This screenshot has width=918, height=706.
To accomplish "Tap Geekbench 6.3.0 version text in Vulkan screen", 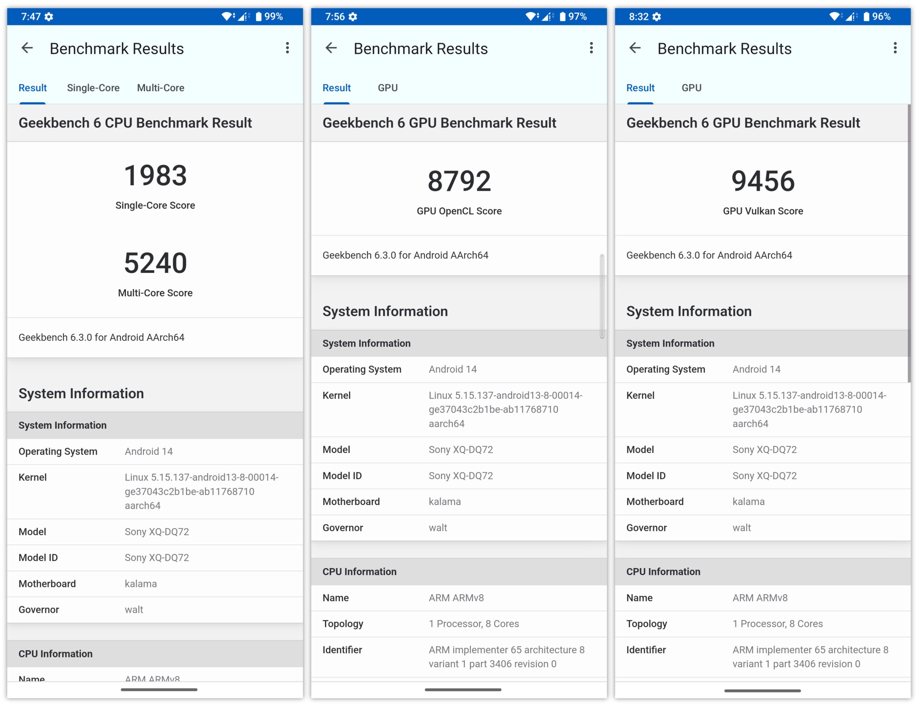I will [709, 255].
